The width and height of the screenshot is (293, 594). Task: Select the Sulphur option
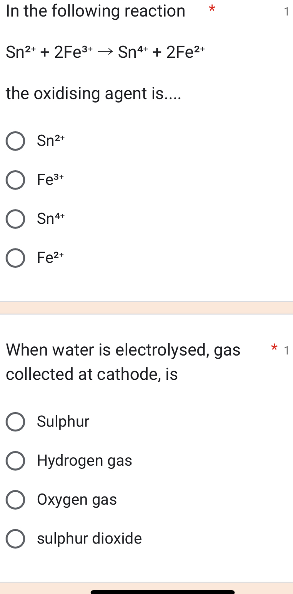[x=15, y=422]
